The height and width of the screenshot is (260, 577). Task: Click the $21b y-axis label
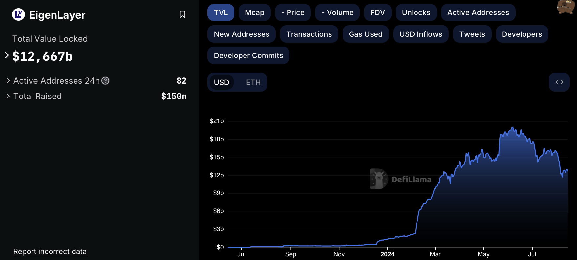tap(217, 121)
